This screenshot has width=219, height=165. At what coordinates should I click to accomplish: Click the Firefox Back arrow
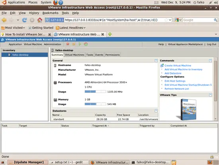[4, 20]
